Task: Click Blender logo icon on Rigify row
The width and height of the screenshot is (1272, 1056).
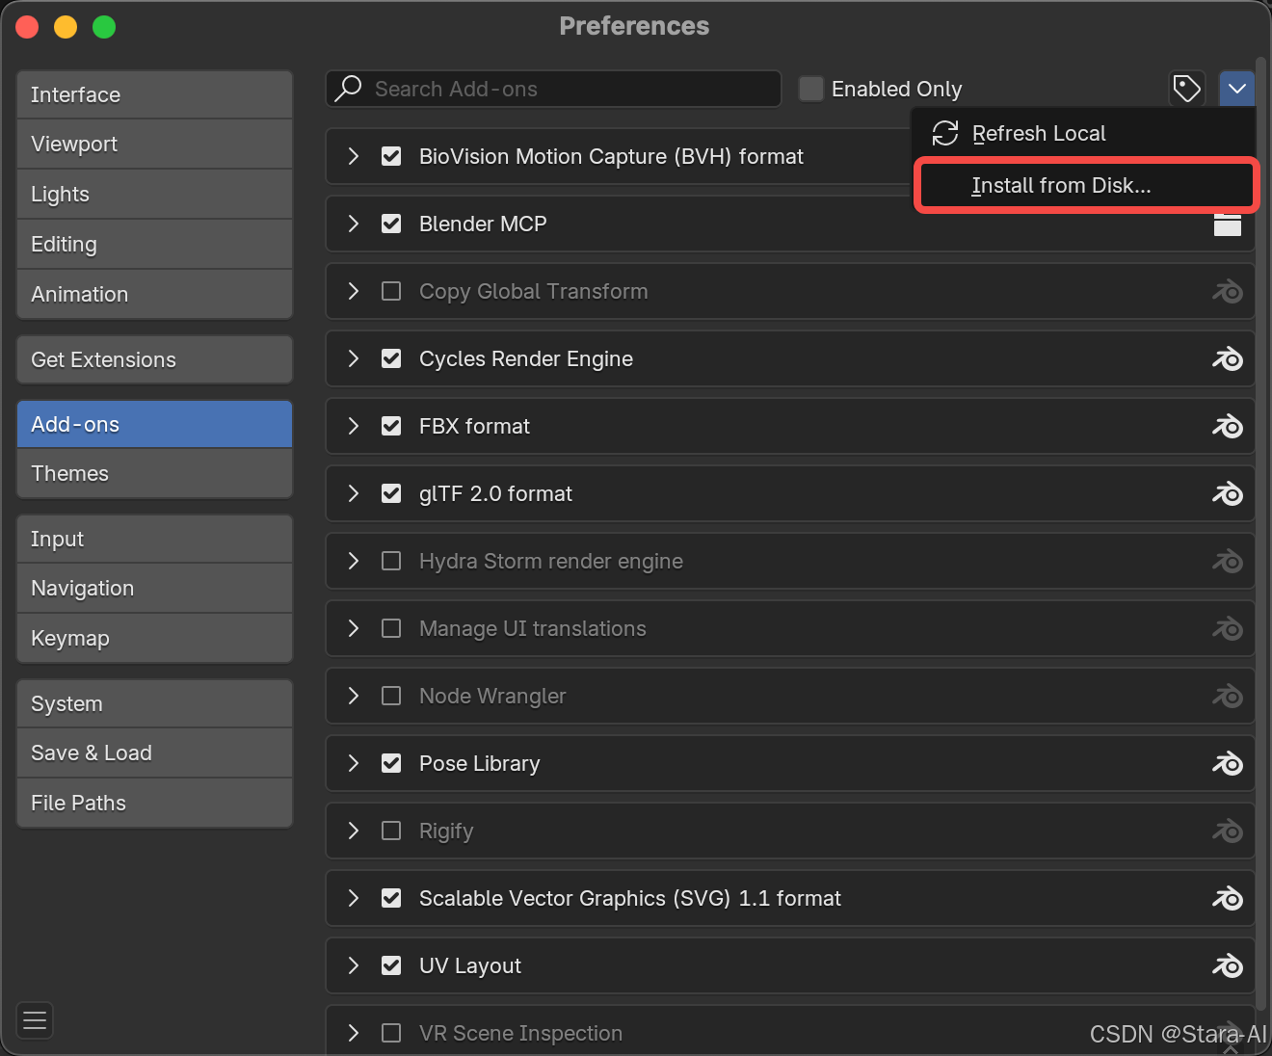Action: click(1228, 831)
